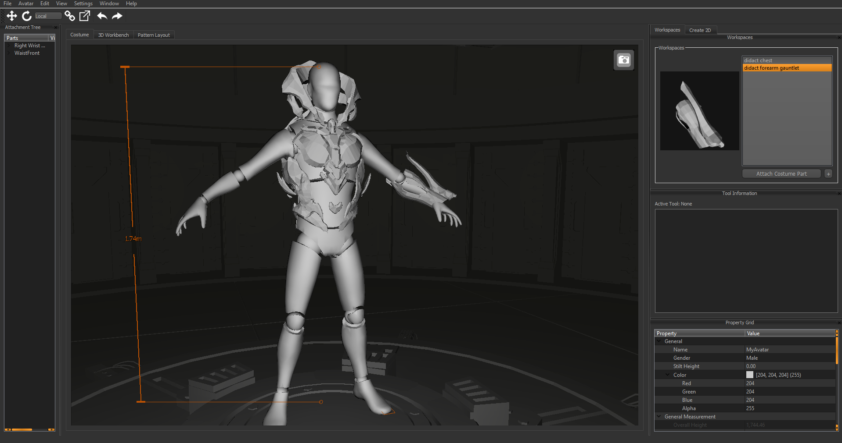The width and height of the screenshot is (842, 443).
Task: Switch to the Pattern Layout tab
Action: [x=154, y=35]
